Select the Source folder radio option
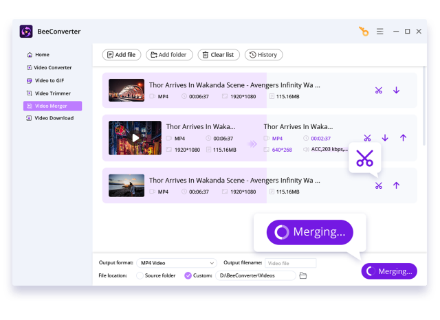Image resolution: width=440 pixels, height=320 pixels. (x=140, y=275)
